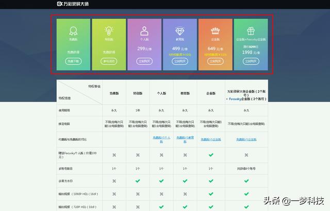The width and height of the screenshot is (330, 211).
Task: Click the 多账号数目 row label
Action: click(65, 169)
